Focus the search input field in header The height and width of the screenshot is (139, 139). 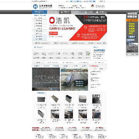(x=65, y=6)
